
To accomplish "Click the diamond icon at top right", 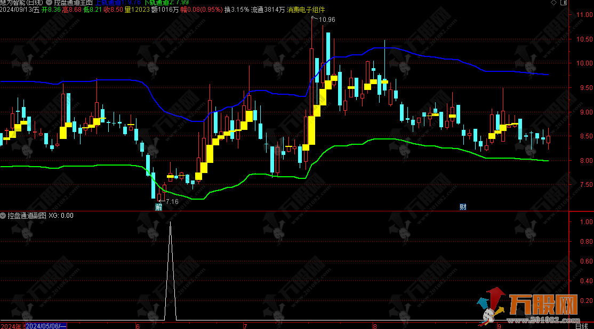I will pyautogui.click(x=553, y=3).
